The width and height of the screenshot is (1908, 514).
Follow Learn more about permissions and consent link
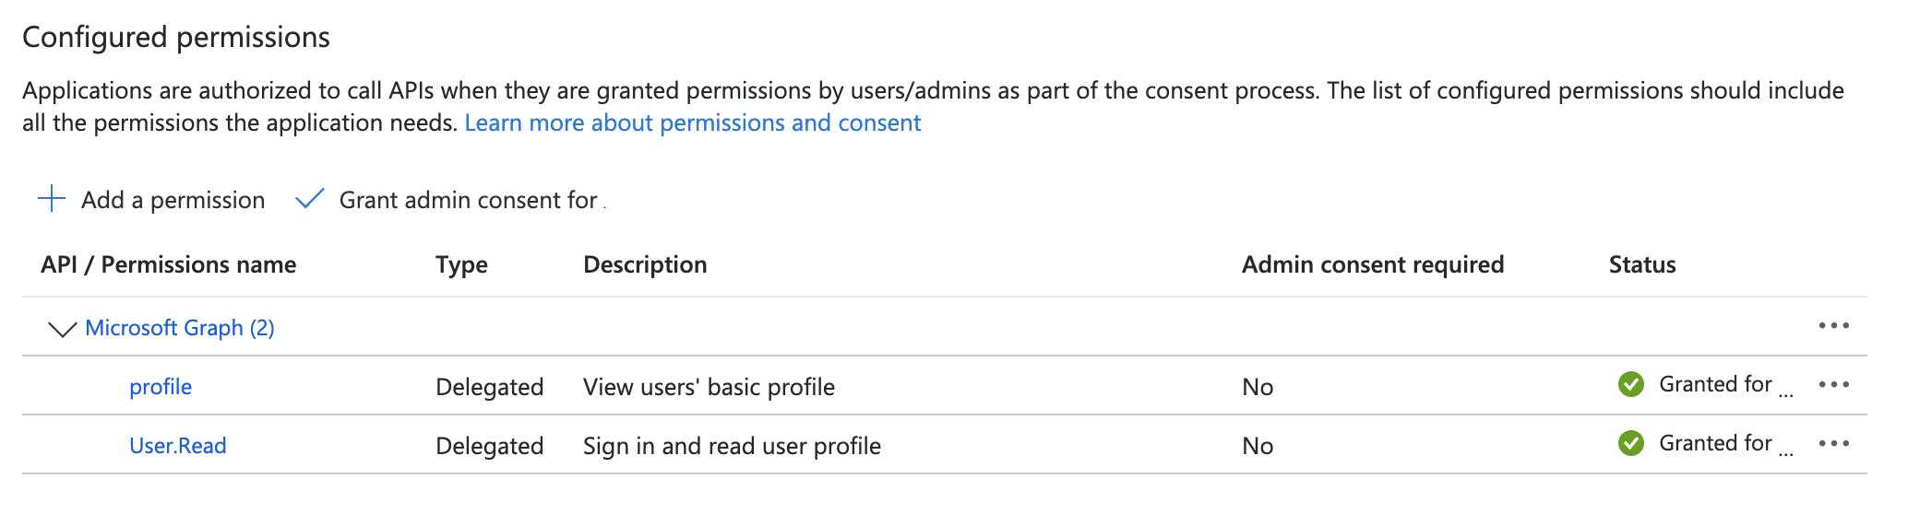point(693,123)
